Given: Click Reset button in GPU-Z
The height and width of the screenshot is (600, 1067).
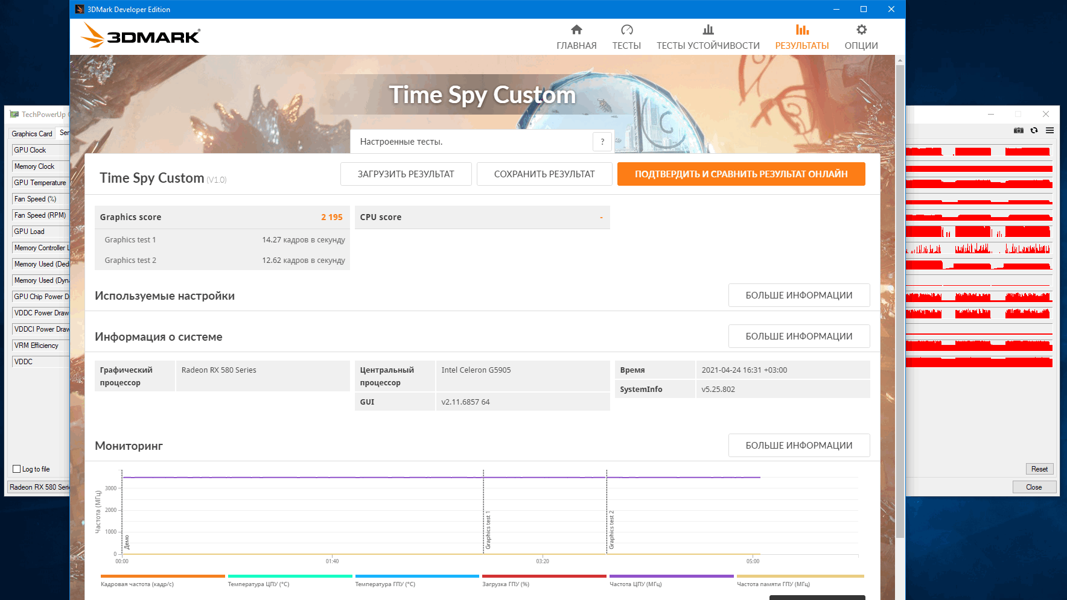Looking at the screenshot, I should coord(1039,469).
